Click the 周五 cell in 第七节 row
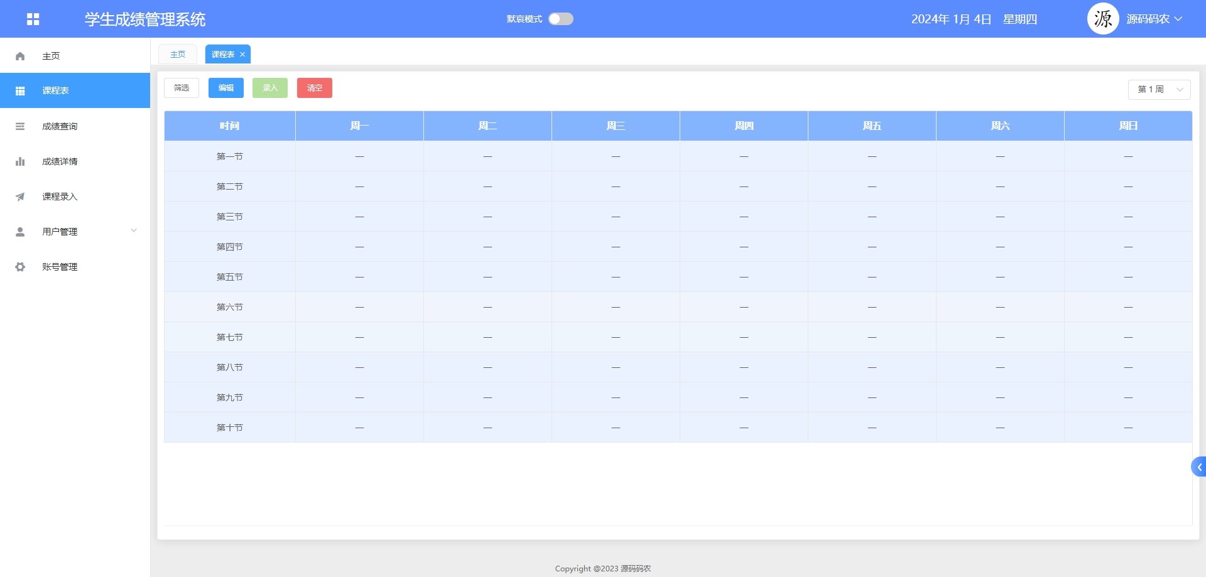 pyautogui.click(x=872, y=337)
